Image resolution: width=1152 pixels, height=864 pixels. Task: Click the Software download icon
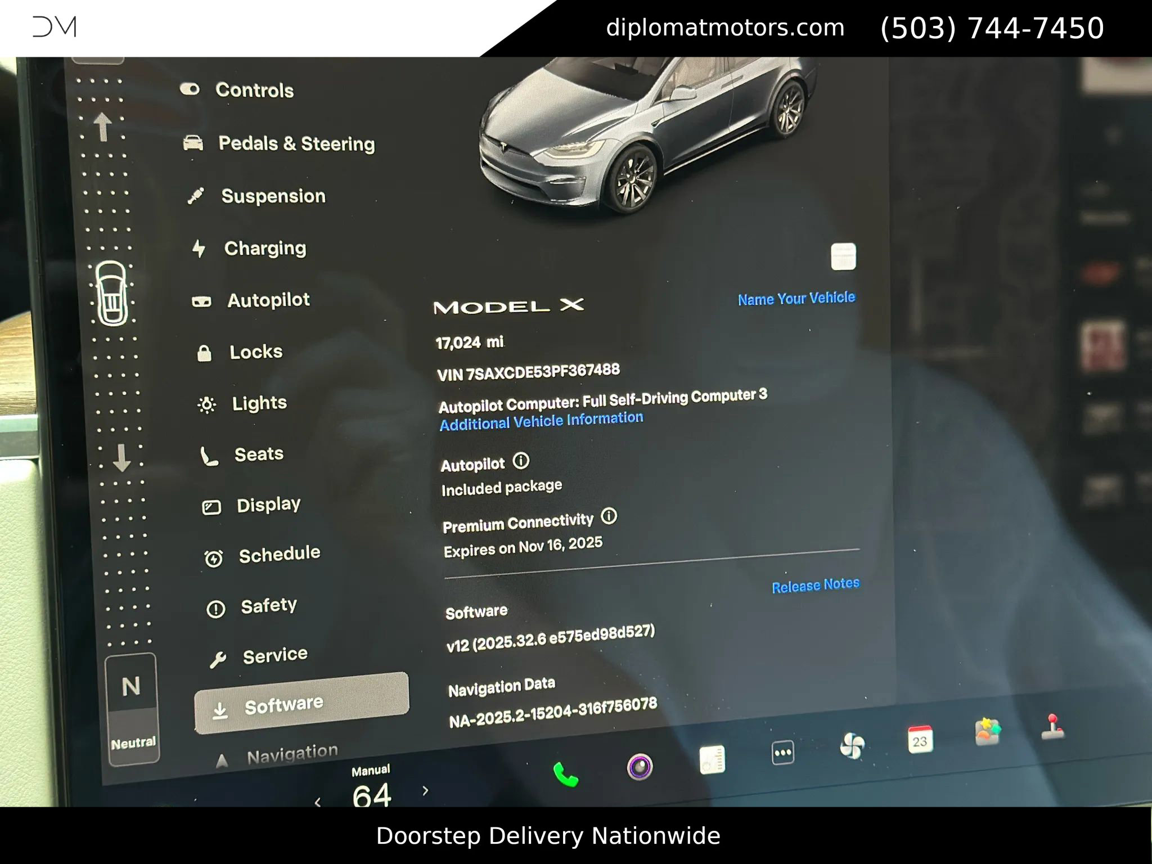click(220, 710)
